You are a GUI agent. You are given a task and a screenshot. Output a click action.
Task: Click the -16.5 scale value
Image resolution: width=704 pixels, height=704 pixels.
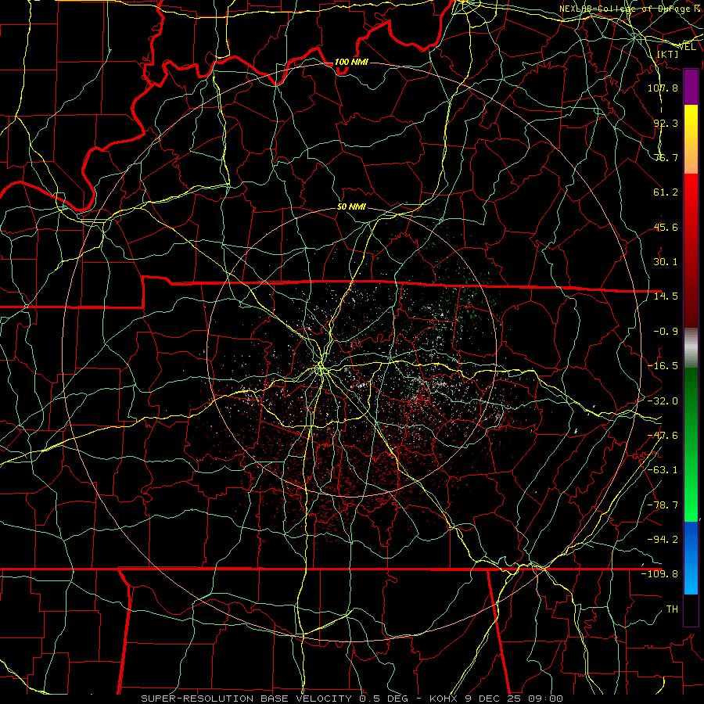point(663,366)
